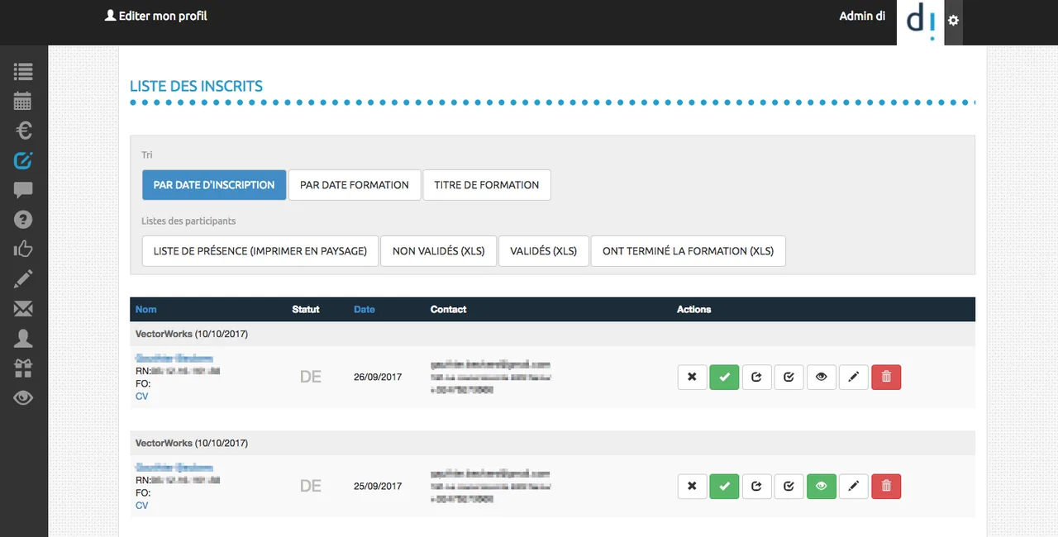Viewport: 1058px width, 537px height.
Task: Reject the 25/09/2017 registration with the X button
Action: coord(692,487)
